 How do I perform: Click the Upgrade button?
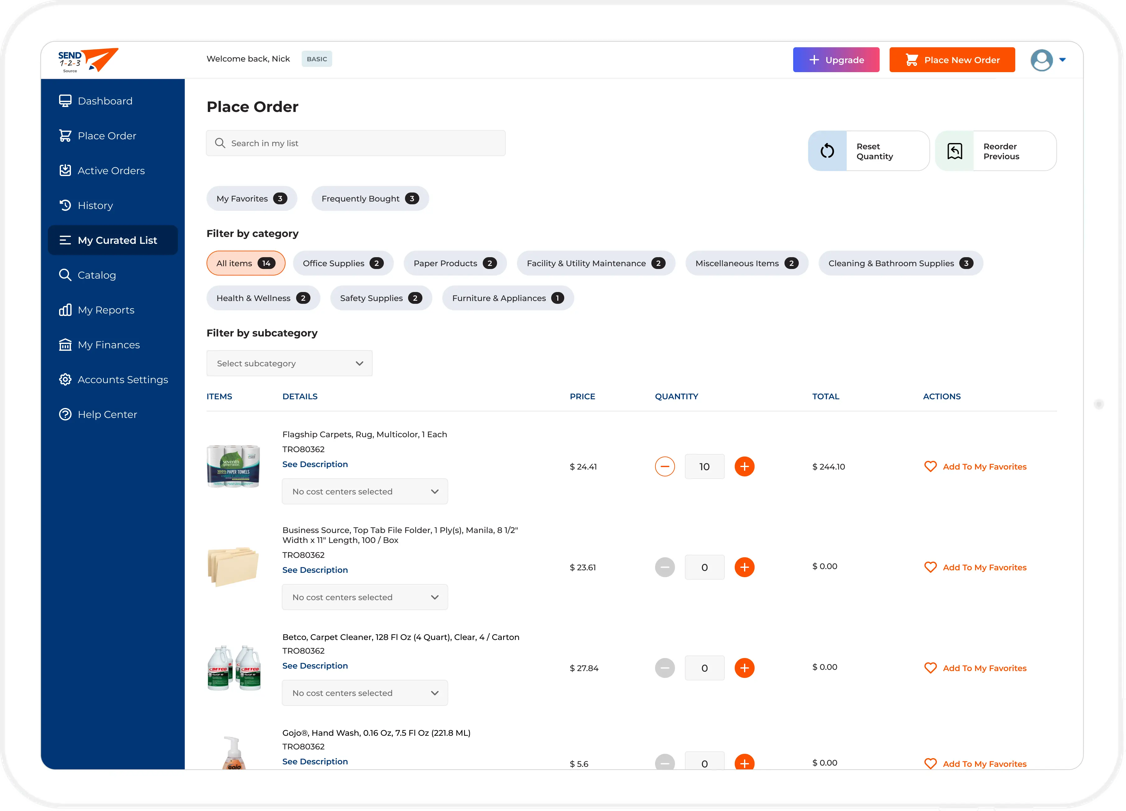click(835, 60)
